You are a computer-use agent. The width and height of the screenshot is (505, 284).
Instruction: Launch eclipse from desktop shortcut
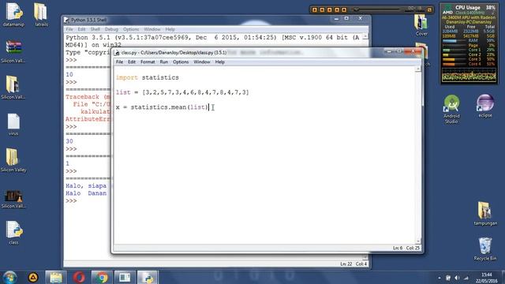tap(485, 106)
